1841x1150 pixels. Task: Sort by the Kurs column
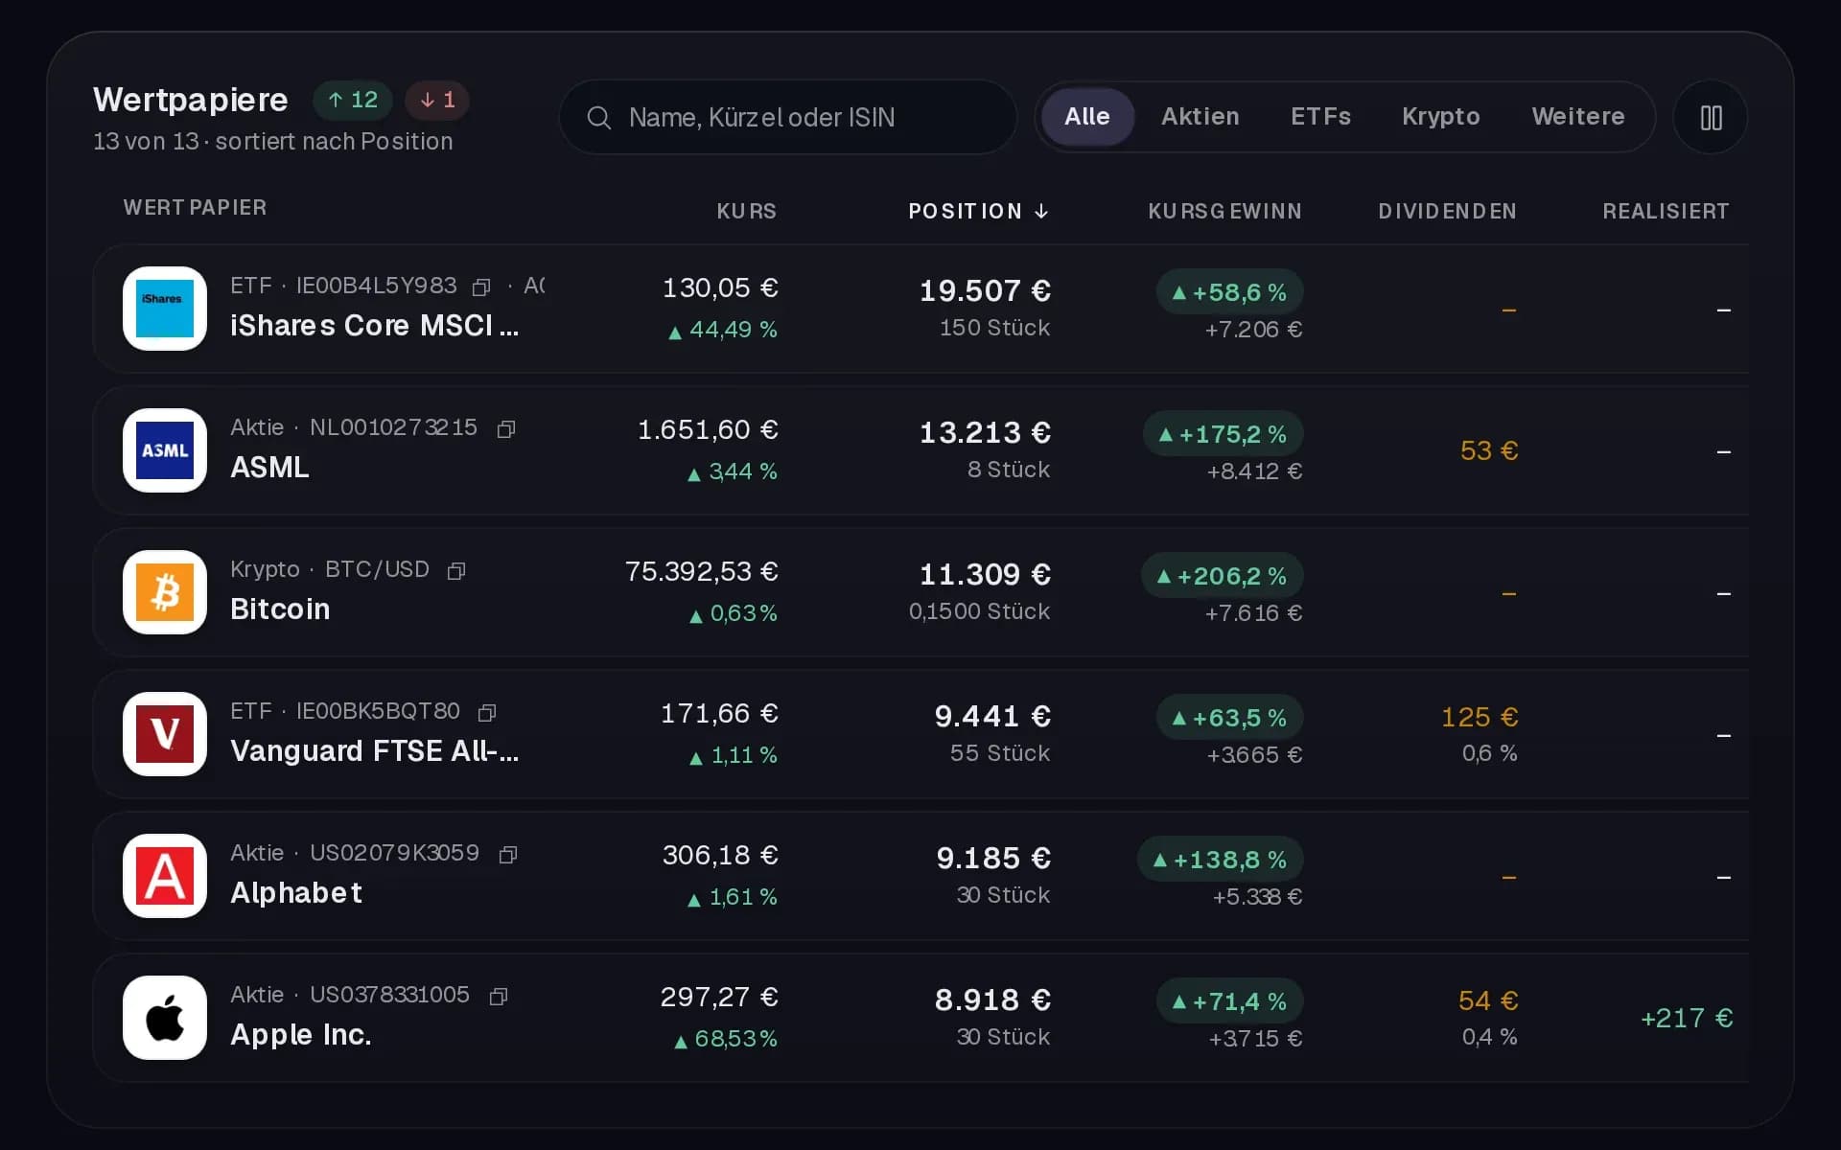pyautogui.click(x=746, y=211)
